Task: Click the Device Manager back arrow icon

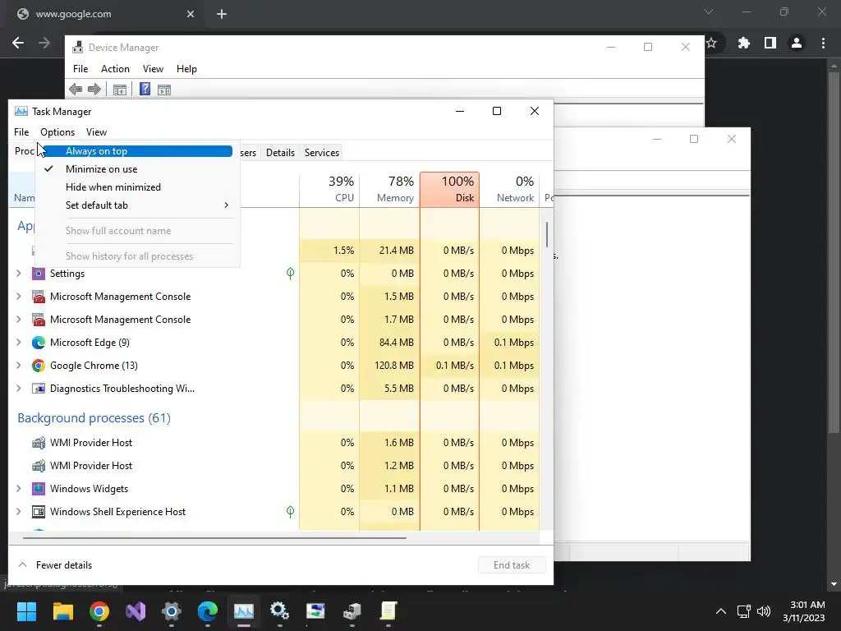Action: click(76, 90)
